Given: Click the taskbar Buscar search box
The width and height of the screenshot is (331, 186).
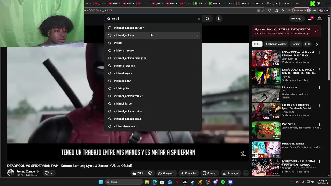Looking at the screenshot, I should pos(124,182).
